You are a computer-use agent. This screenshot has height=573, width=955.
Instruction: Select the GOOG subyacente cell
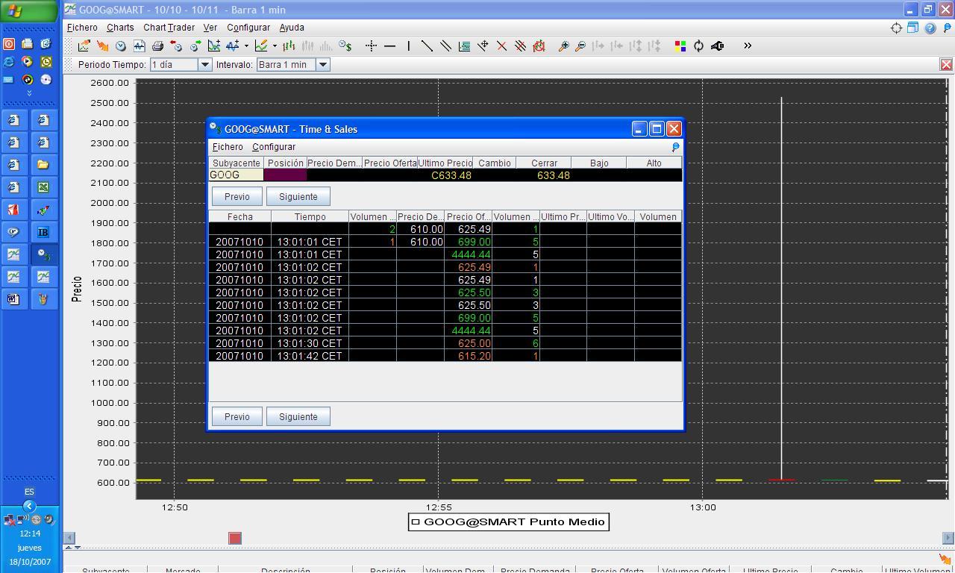(x=236, y=175)
